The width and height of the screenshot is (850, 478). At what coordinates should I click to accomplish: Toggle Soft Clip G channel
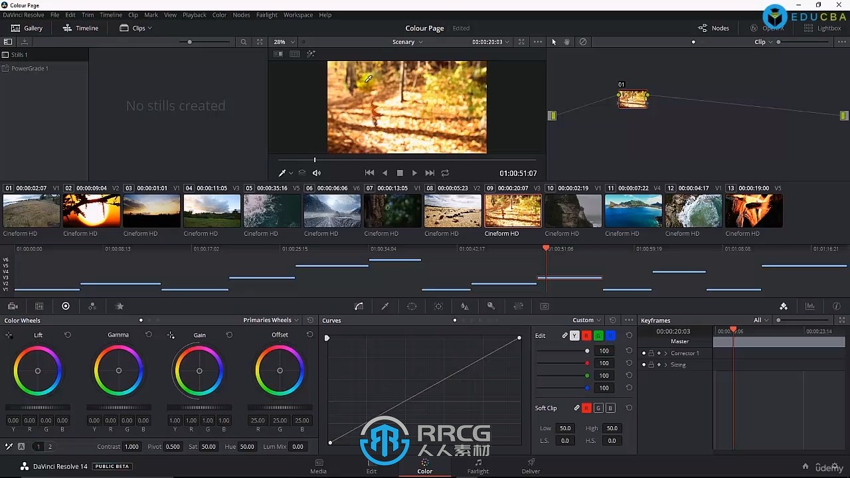598,408
